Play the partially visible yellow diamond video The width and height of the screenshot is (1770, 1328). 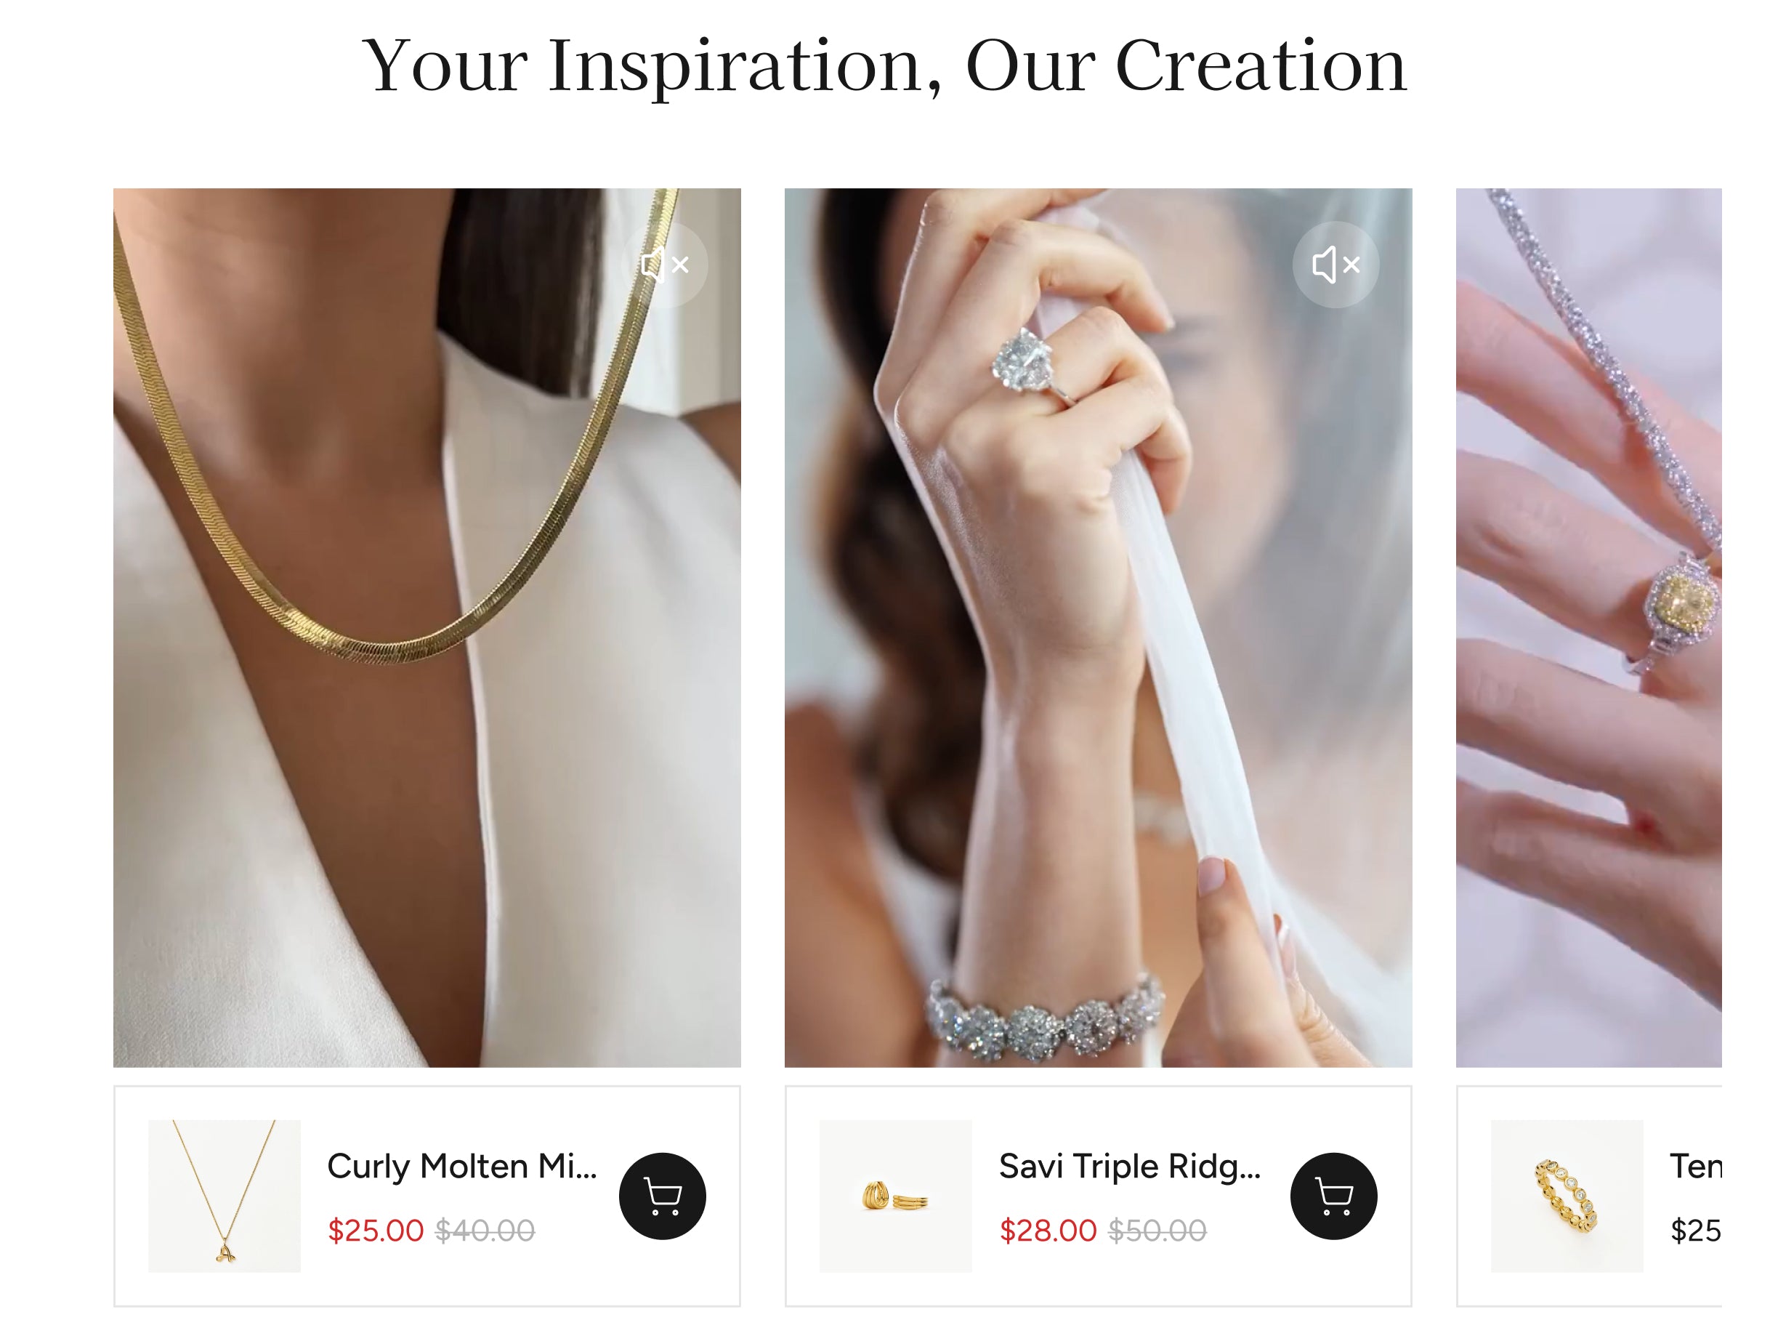(x=1588, y=627)
